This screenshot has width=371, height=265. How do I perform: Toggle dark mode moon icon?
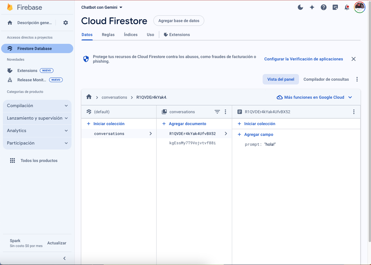pyautogui.click(x=300, y=7)
